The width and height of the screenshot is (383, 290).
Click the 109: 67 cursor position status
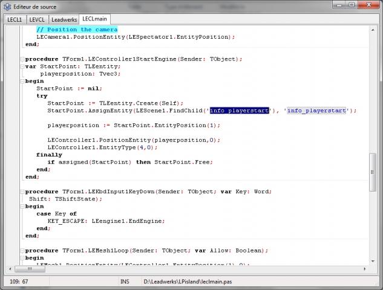(19, 282)
